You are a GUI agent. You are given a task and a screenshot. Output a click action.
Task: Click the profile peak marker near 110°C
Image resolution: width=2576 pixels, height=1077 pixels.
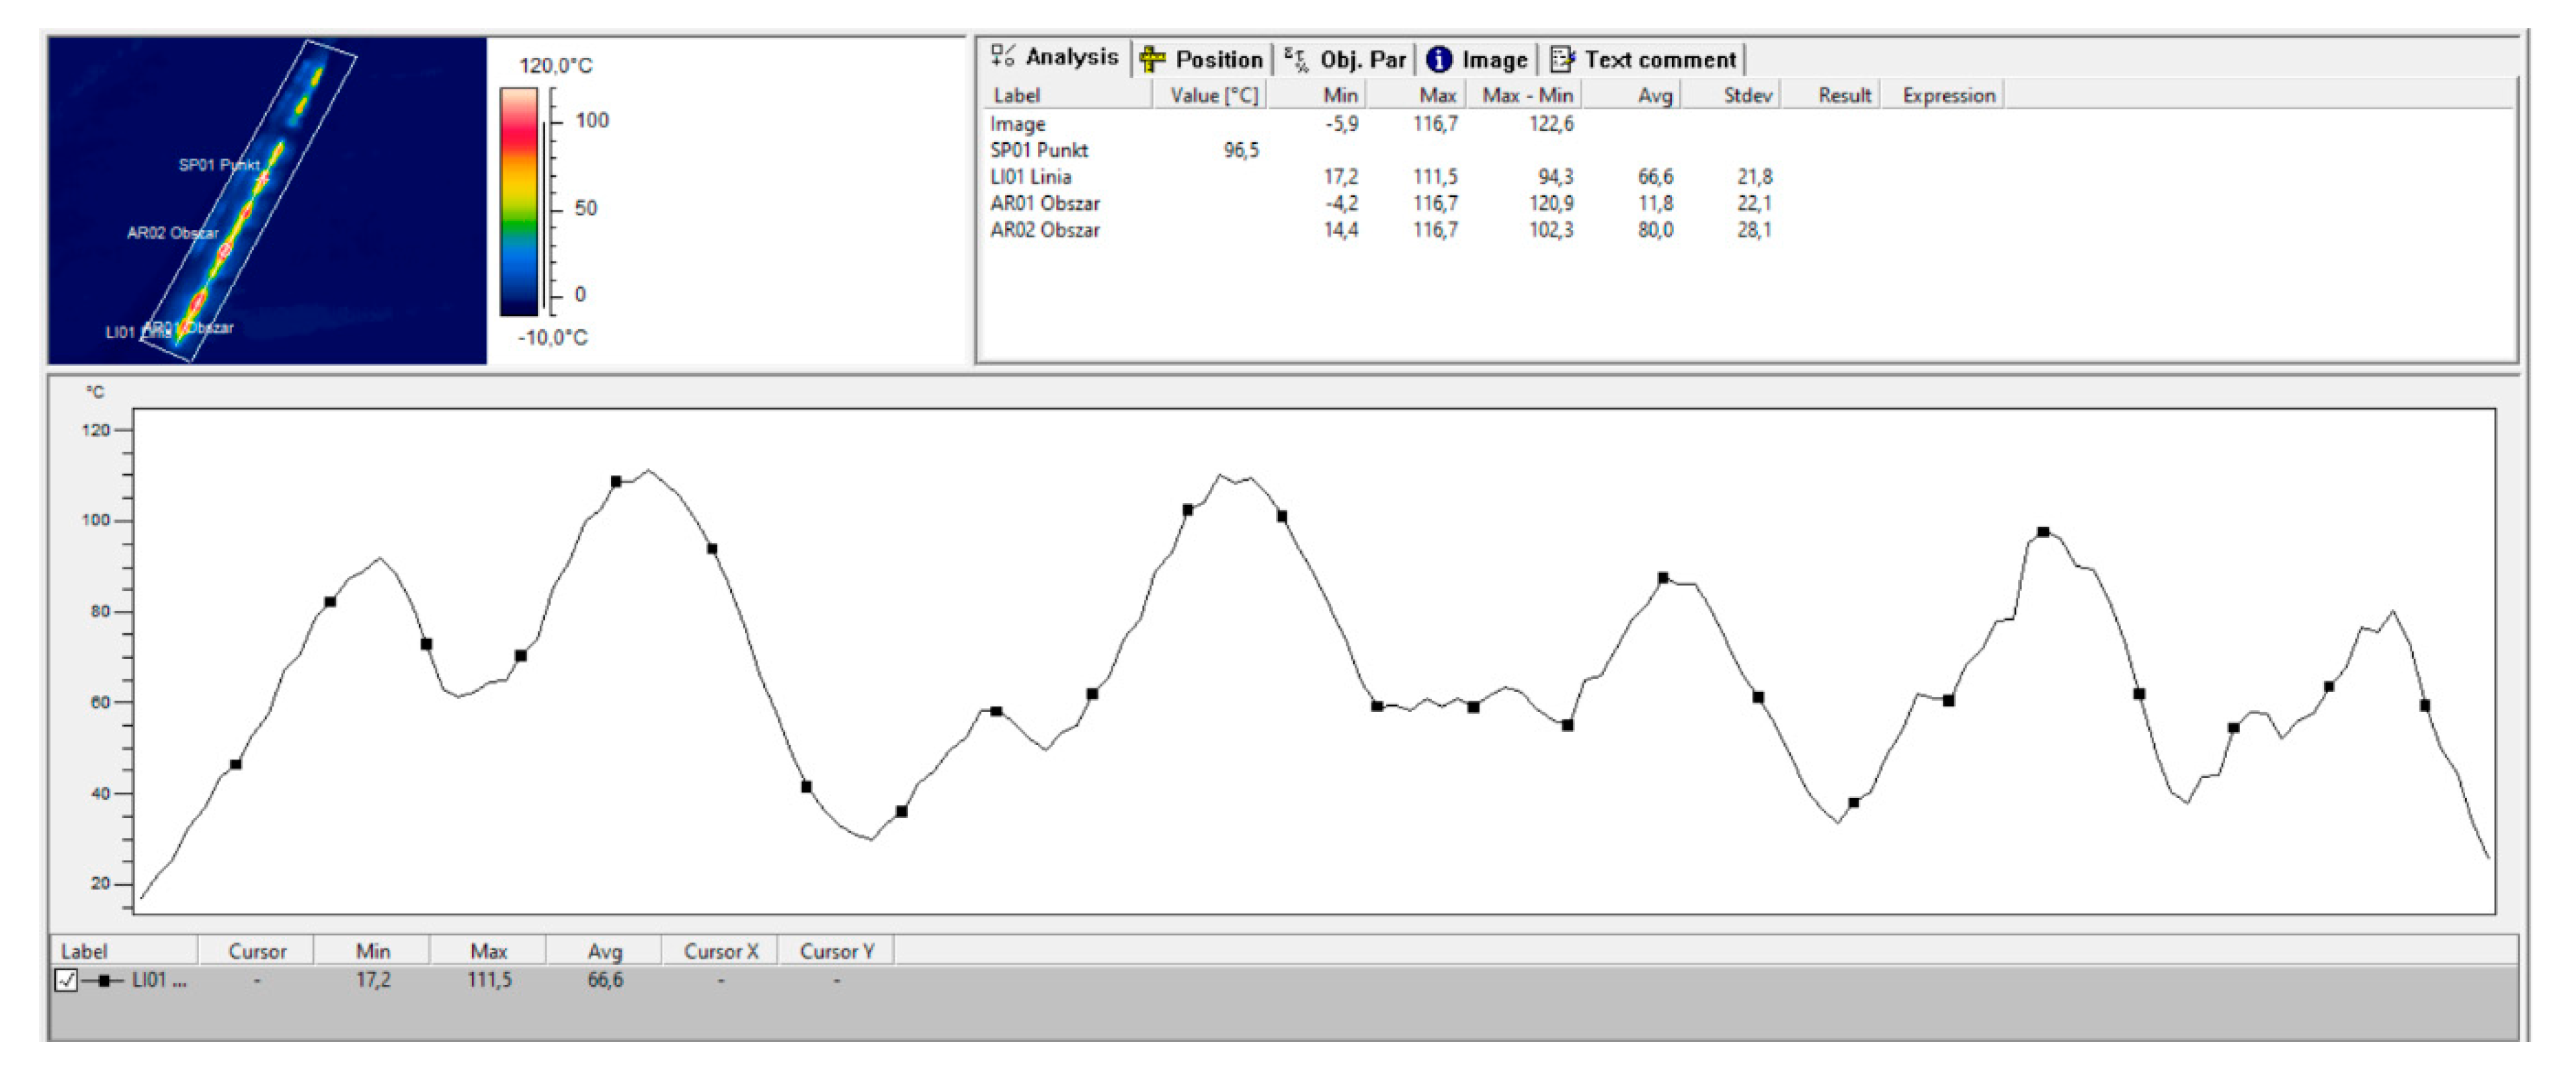[616, 482]
